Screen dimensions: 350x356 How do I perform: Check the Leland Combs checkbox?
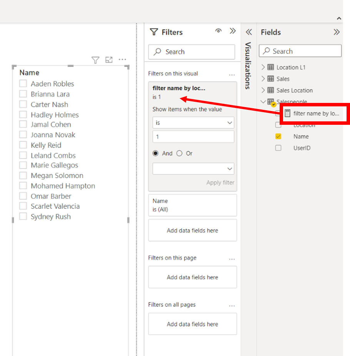tap(23, 155)
